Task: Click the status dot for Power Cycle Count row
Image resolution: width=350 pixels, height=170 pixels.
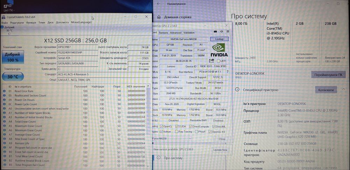Action: pyautogui.click(x=4, y=104)
